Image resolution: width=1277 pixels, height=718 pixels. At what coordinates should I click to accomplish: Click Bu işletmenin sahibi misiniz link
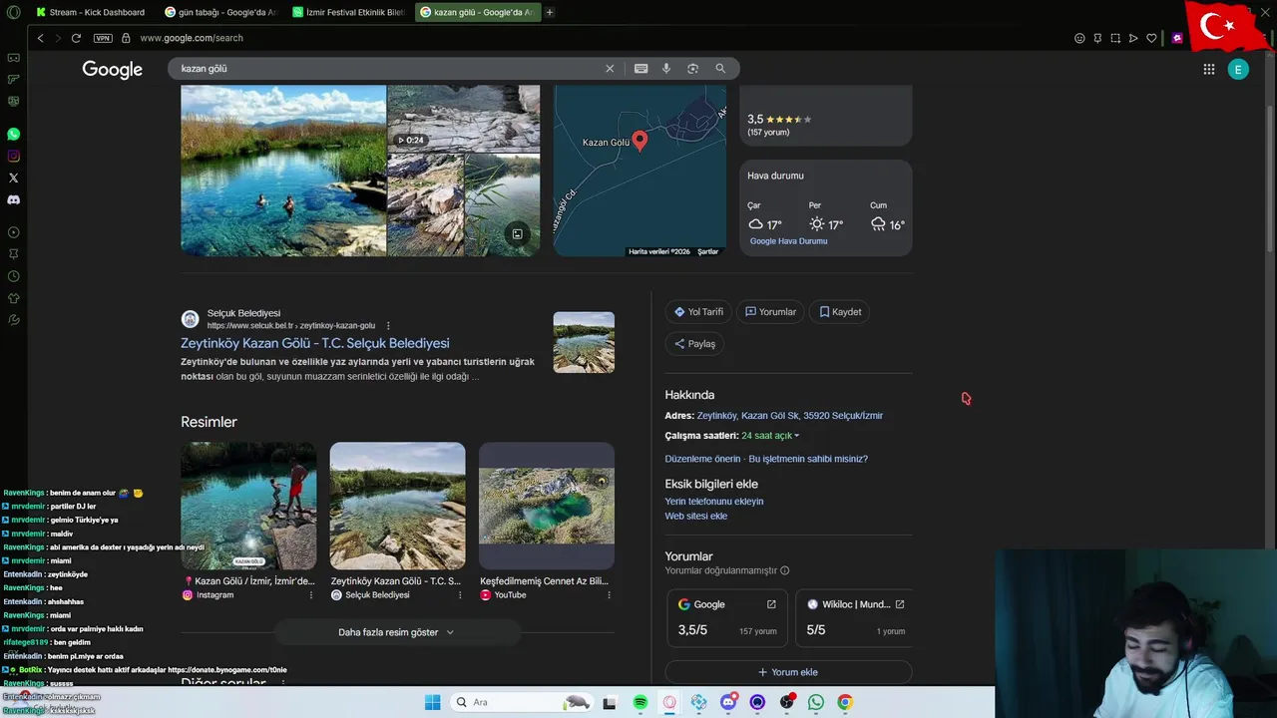(808, 459)
